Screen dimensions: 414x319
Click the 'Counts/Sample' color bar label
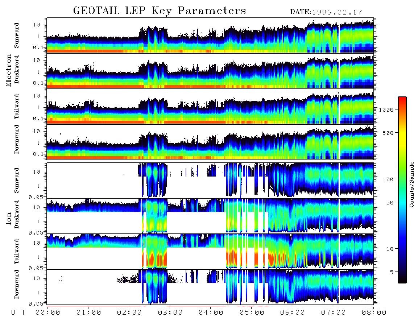[411, 184]
